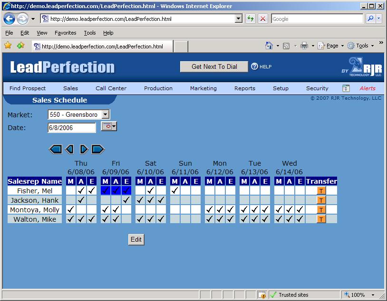Viewport: 387px width, 301px height.
Task: Toggle Fisher, Mel Thursday afternoon checkmark
Action: tap(81, 190)
